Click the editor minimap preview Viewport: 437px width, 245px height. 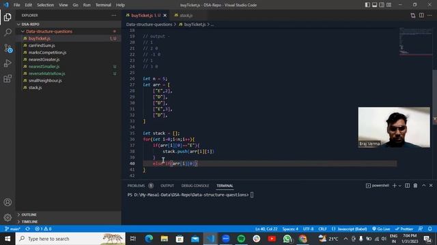tap(415, 41)
